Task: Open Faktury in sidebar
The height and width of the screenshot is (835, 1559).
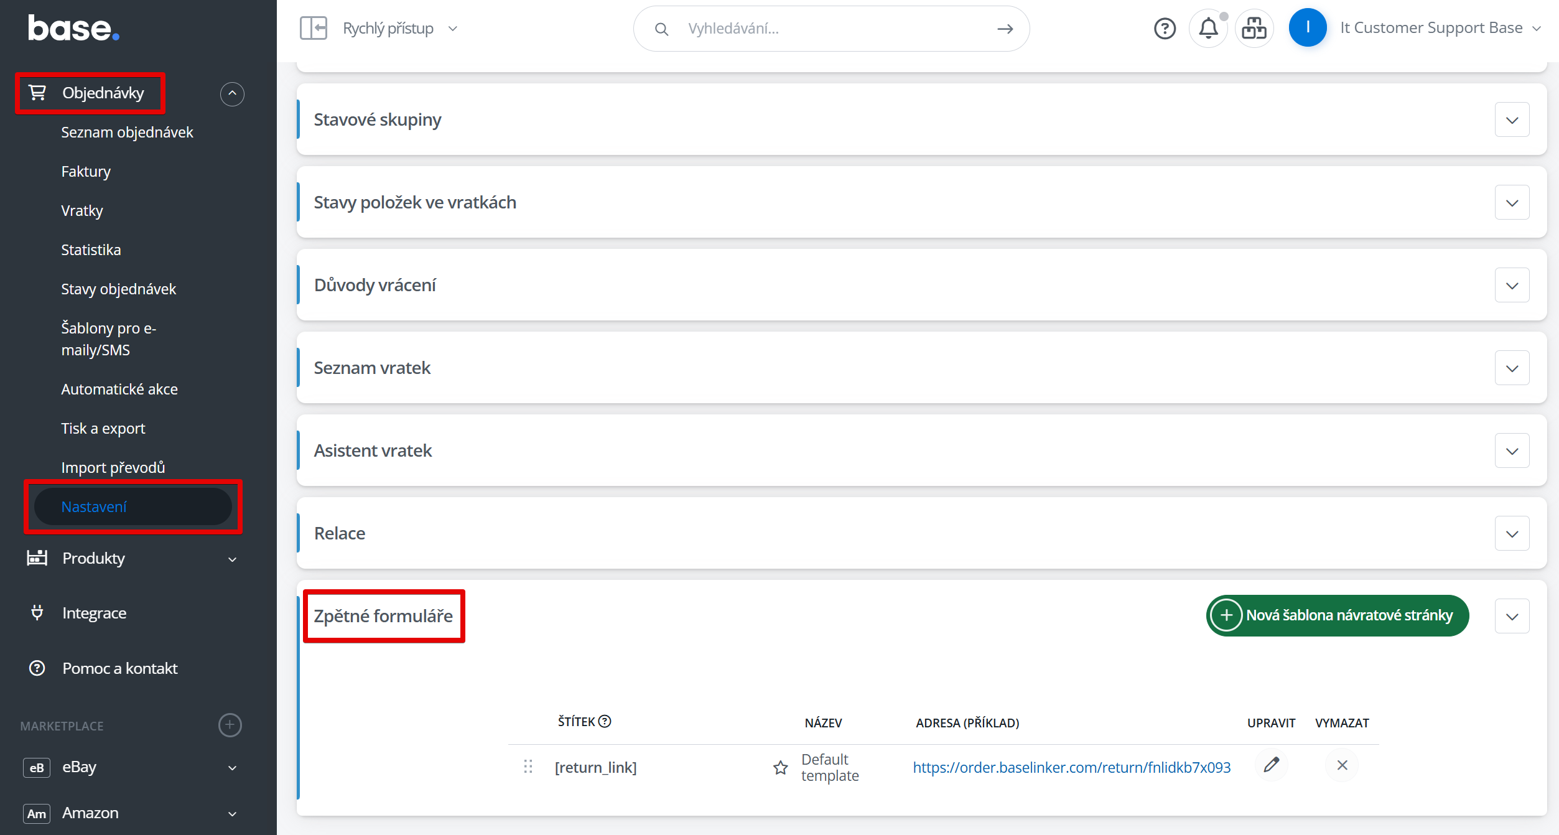Action: pos(86,172)
